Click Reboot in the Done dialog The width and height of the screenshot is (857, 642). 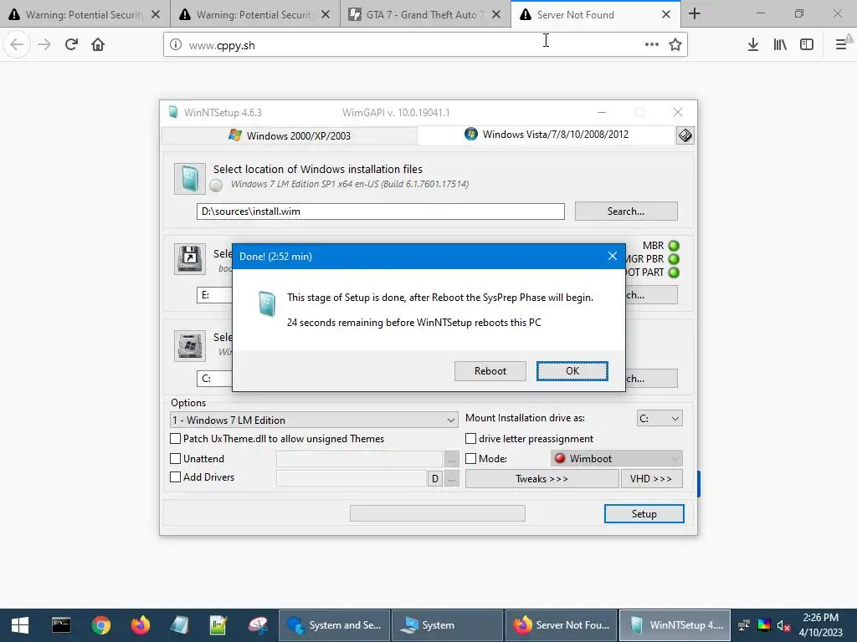pyautogui.click(x=490, y=370)
